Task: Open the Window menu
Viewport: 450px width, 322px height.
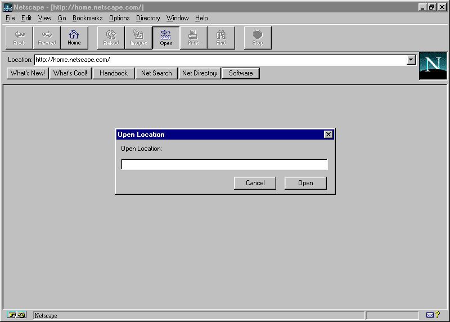Action: coord(177,18)
